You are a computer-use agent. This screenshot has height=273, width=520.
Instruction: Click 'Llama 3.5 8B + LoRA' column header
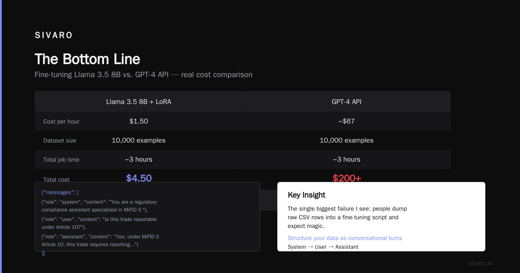[x=139, y=102]
